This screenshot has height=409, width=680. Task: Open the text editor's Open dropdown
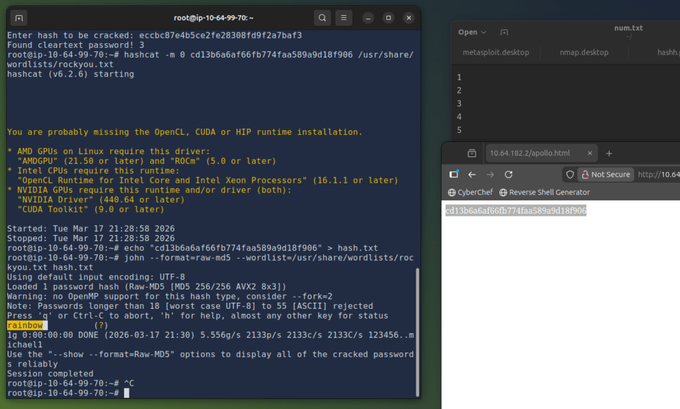pyautogui.click(x=472, y=32)
